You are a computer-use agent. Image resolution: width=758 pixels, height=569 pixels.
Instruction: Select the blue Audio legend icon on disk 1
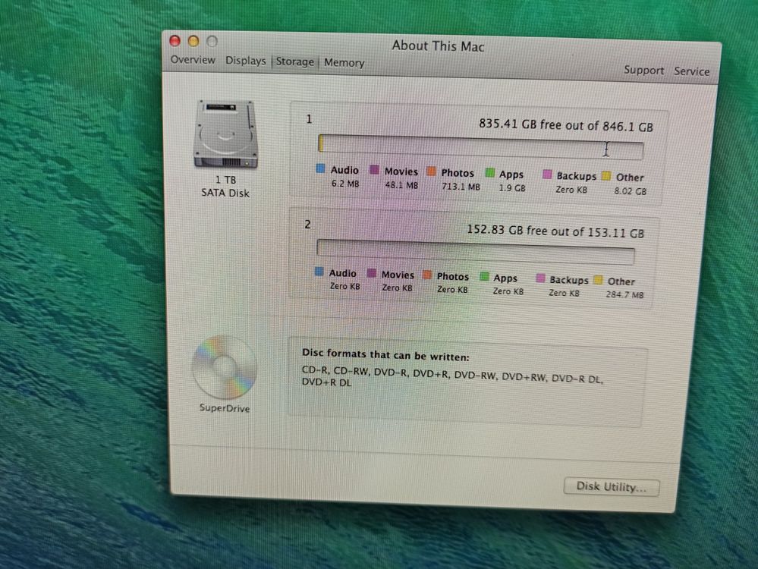pyautogui.click(x=321, y=170)
